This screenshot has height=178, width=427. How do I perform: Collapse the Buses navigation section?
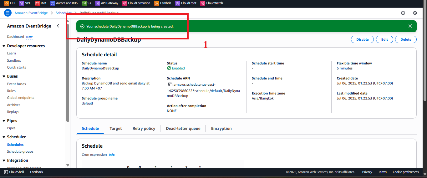pos(4,76)
